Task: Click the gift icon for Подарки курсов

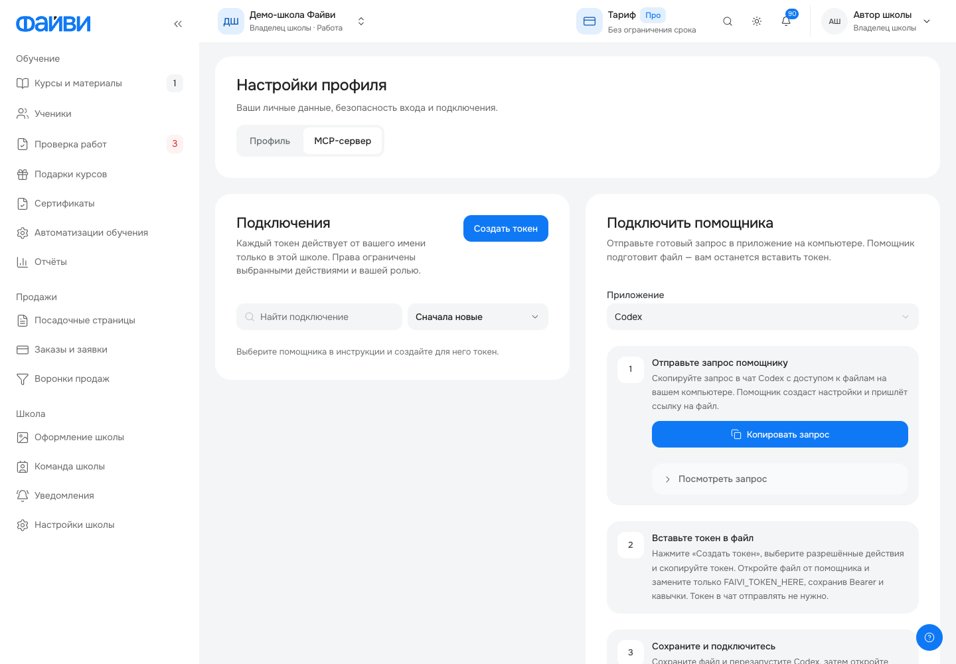Action: point(23,174)
